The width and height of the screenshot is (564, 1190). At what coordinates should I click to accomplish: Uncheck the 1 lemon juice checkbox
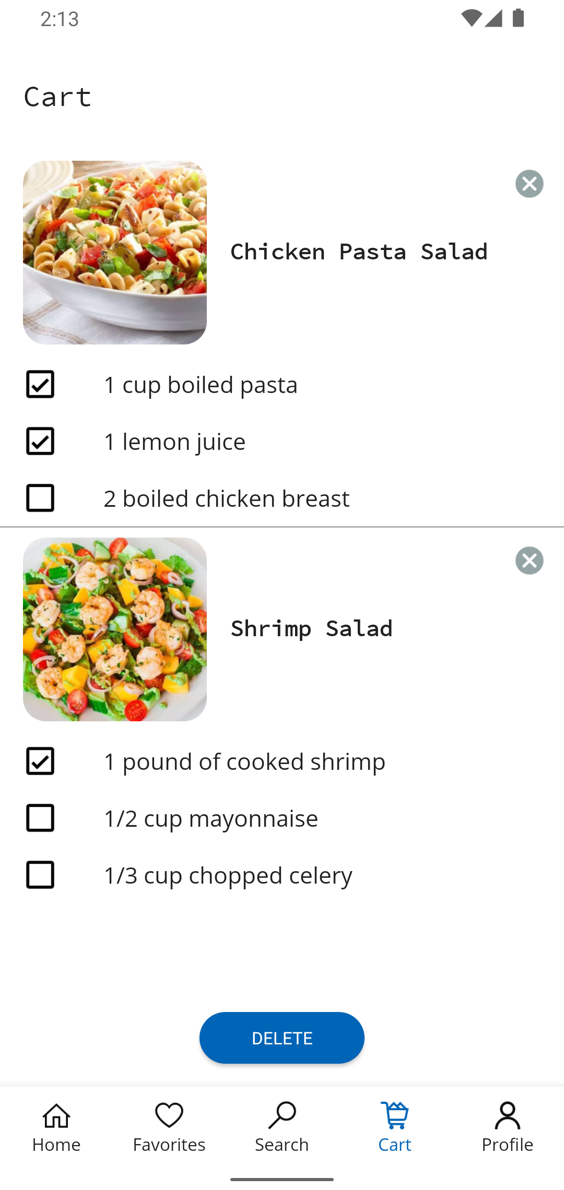pos(40,442)
